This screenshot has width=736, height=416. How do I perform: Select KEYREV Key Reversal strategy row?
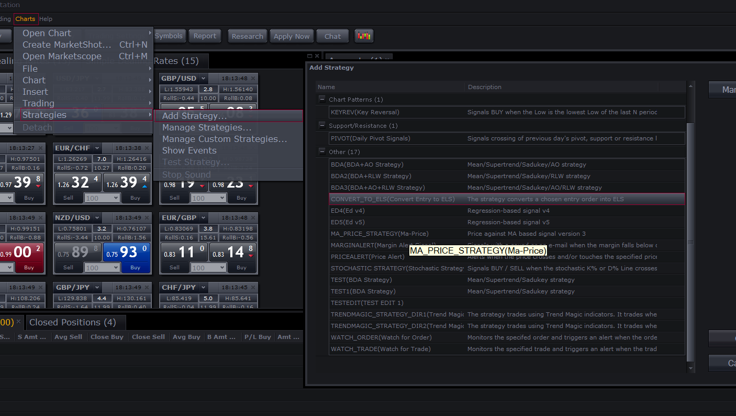pos(507,112)
